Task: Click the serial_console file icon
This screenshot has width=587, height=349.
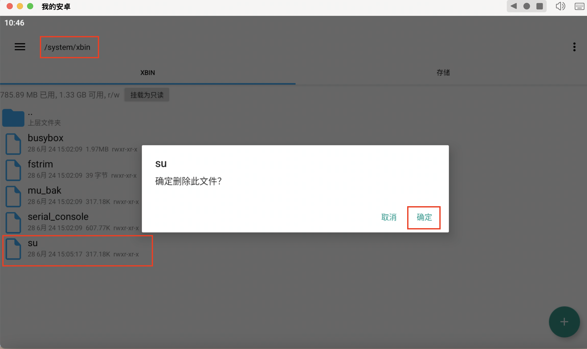Action: pos(13,223)
